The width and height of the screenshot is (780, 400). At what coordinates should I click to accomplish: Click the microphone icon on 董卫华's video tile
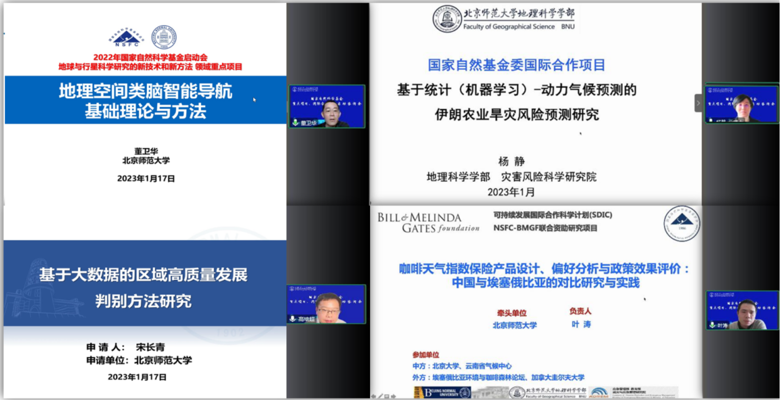tap(296, 123)
